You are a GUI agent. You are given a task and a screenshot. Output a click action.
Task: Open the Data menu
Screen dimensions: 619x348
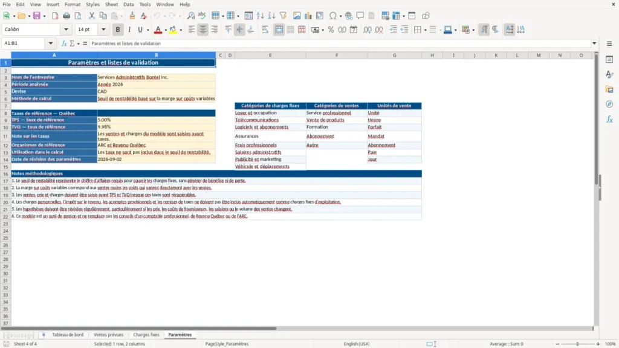pos(128,4)
